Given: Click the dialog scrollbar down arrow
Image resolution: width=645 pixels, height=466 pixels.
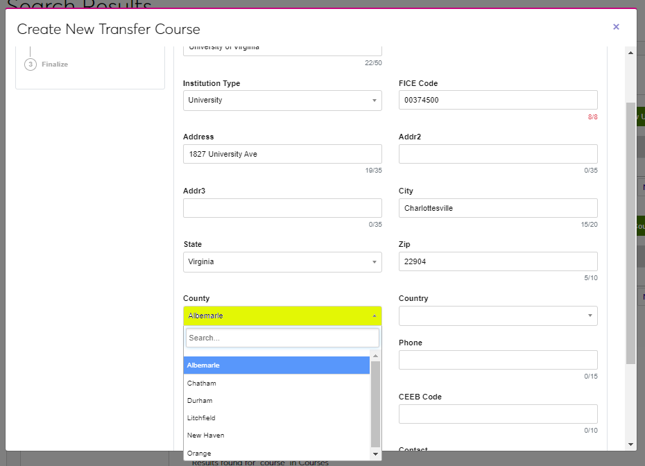Looking at the screenshot, I should tap(630, 445).
